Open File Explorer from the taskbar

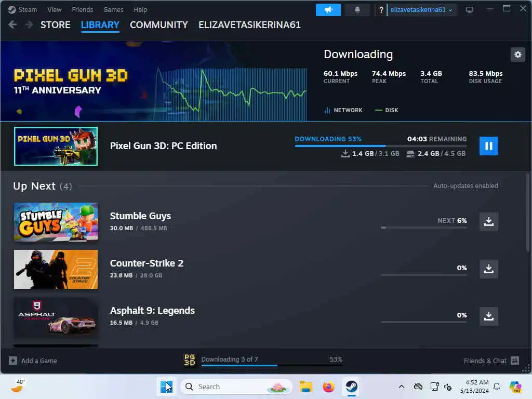[305, 387]
